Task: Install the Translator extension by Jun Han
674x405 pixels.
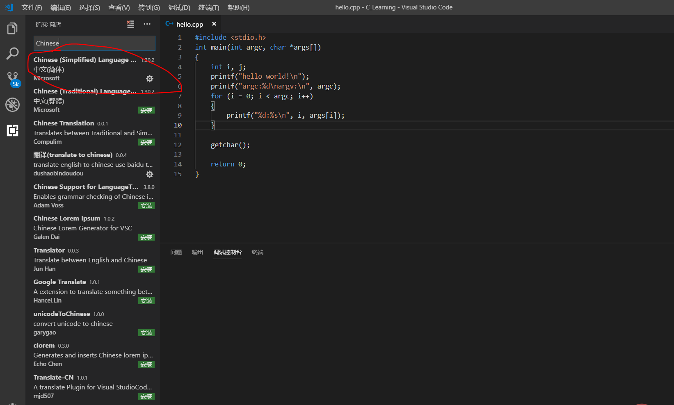Action: pos(146,269)
